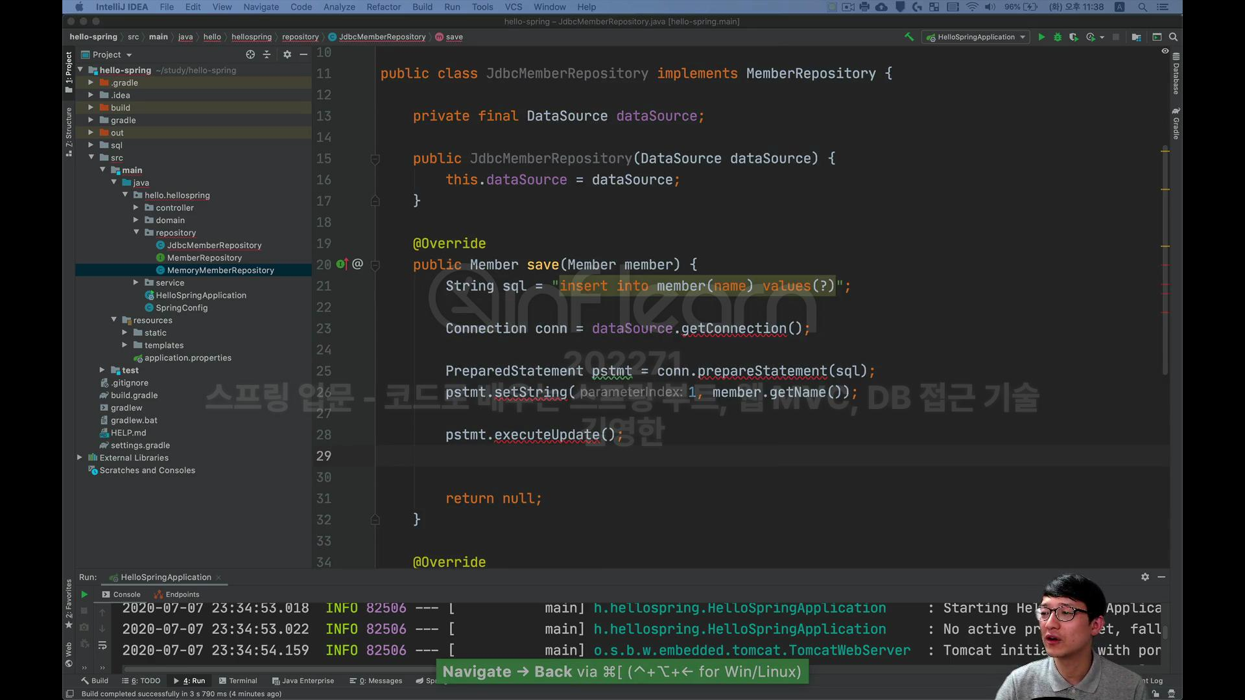The height and width of the screenshot is (700, 1245).
Task: Open the Gradle tool window
Action: pyautogui.click(x=1176, y=123)
